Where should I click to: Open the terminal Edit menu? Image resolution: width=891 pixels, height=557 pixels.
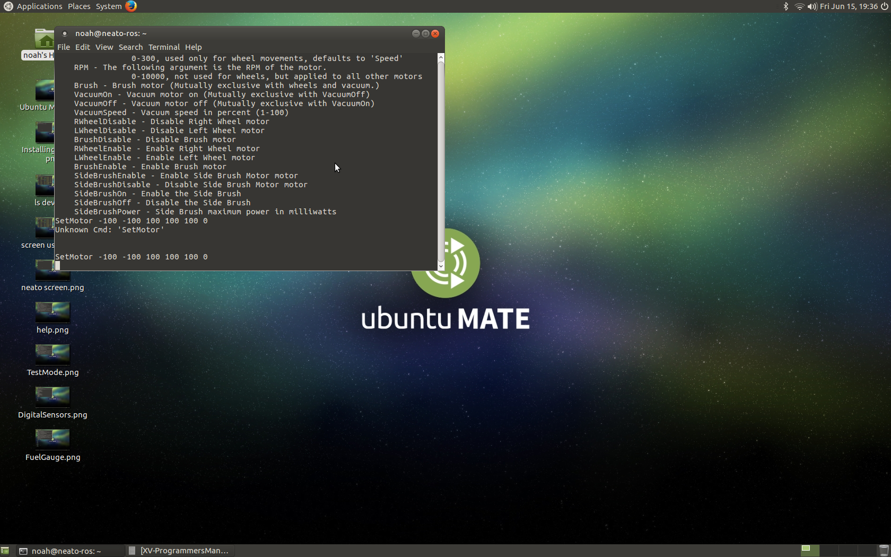[x=82, y=47]
